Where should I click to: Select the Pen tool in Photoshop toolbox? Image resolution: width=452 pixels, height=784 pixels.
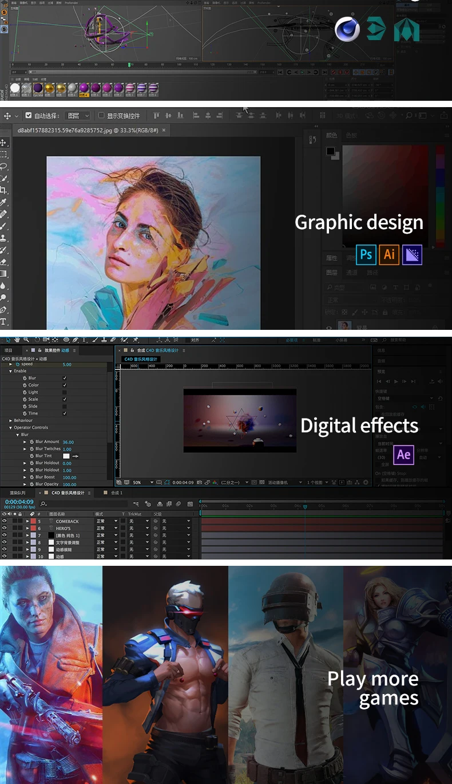(x=3, y=310)
